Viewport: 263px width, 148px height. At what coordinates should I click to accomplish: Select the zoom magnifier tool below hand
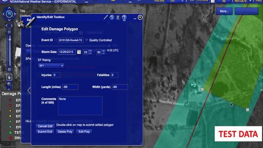tap(9, 84)
